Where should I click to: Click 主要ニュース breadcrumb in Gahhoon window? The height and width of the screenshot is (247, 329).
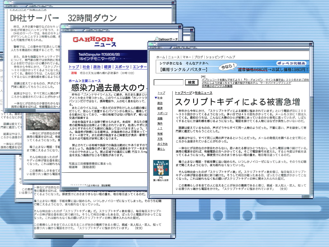click(x=91, y=81)
